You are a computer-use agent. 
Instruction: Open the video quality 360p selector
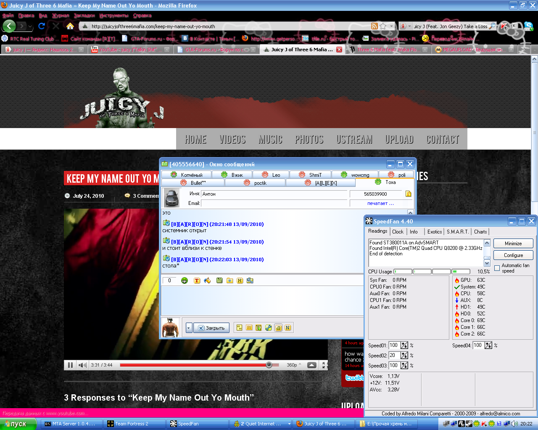click(294, 365)
